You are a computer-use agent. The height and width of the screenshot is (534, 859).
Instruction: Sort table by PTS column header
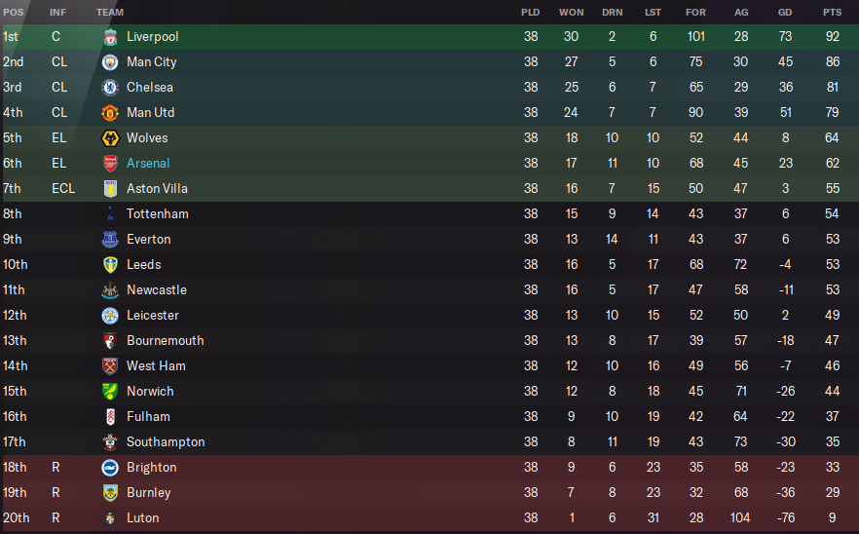click(x=832, y=12)
